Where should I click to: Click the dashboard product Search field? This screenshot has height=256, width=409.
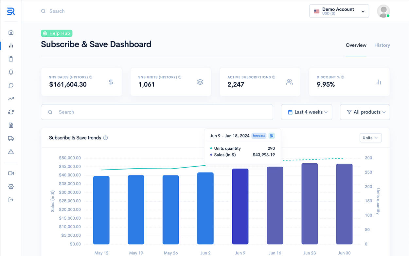[157, 112]
